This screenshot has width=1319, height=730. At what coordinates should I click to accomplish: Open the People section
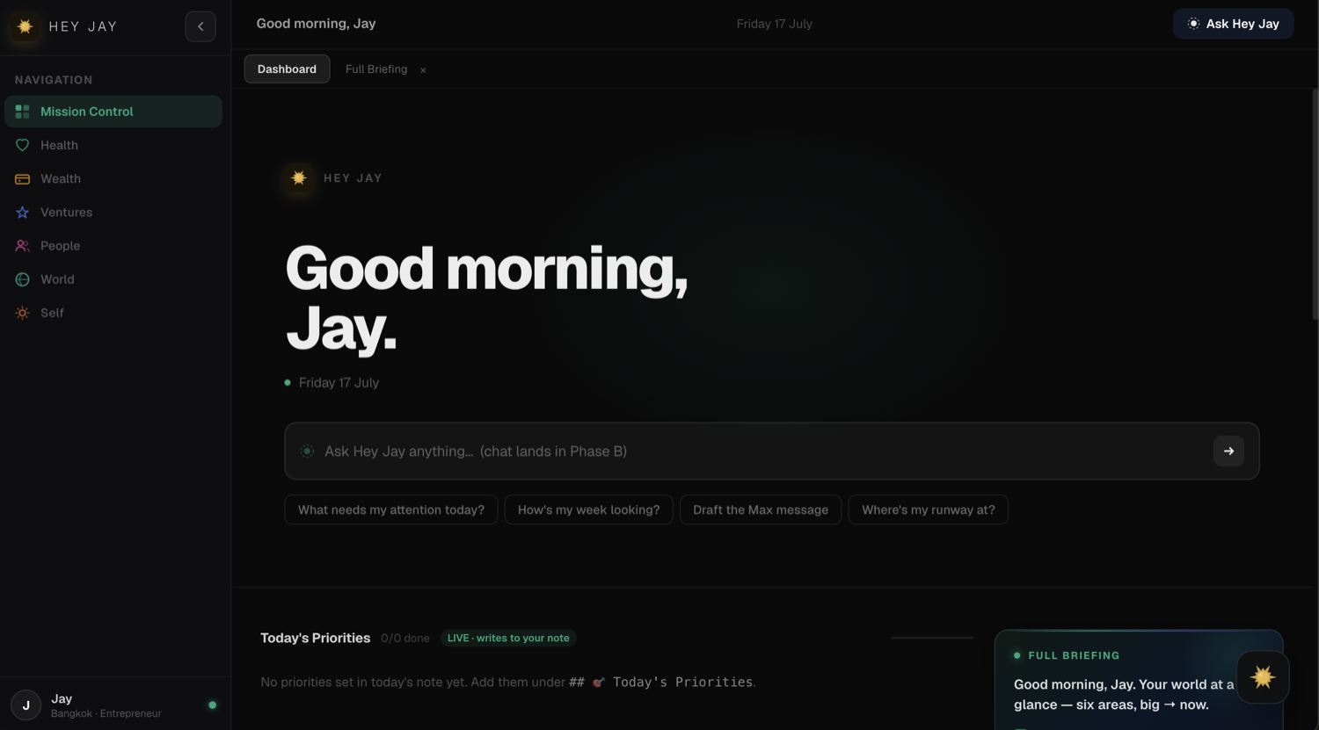click(x=113, y=245)
